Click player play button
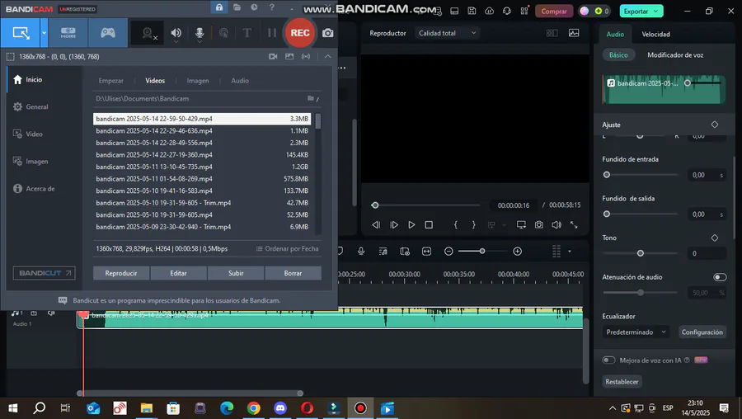Screen dimensions: 742x419 [x=411, y=225]
